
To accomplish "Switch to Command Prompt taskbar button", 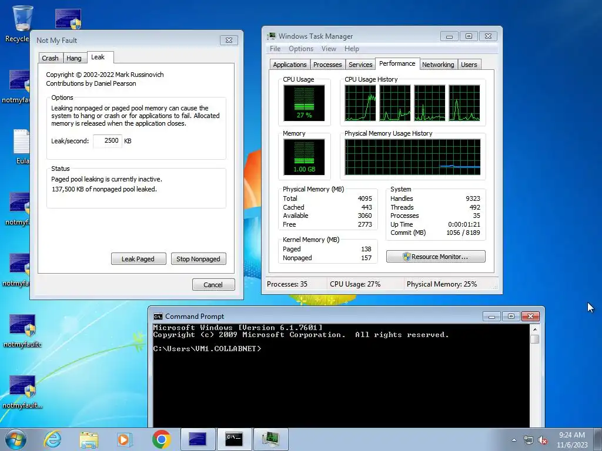I will 234,439.
